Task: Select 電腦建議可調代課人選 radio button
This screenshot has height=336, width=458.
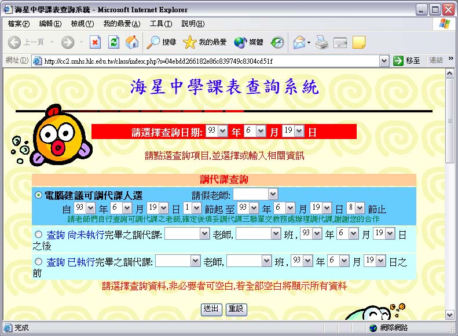Action: pos(39,196)
